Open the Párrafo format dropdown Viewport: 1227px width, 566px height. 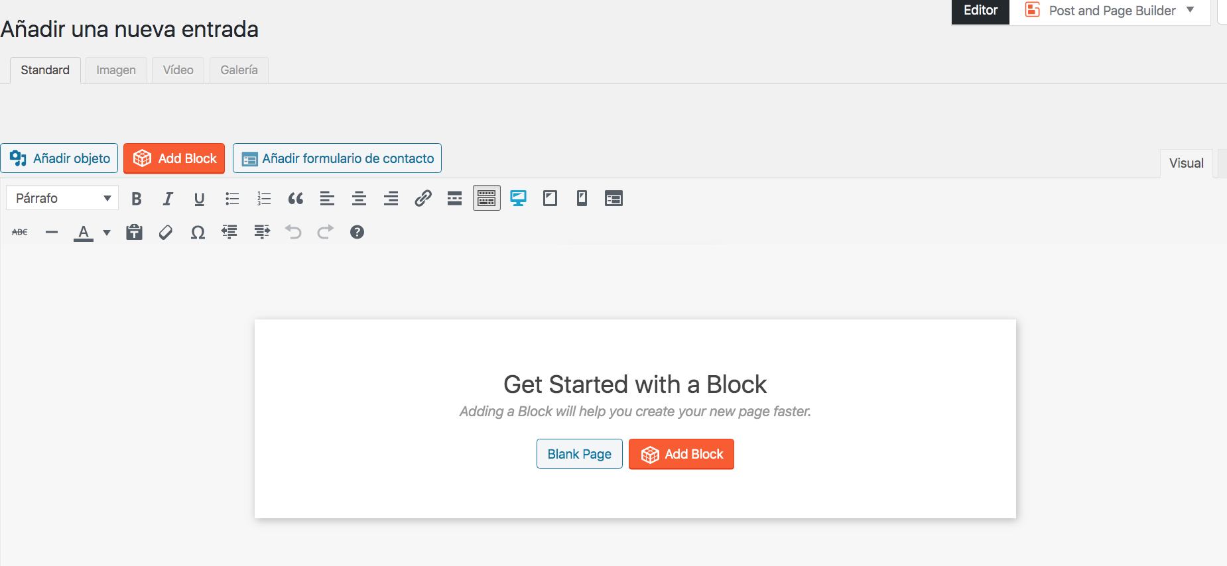coord(62,198)
